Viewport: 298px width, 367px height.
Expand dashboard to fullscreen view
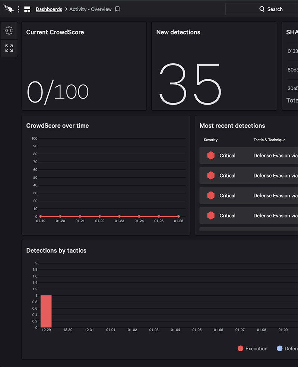9,48
